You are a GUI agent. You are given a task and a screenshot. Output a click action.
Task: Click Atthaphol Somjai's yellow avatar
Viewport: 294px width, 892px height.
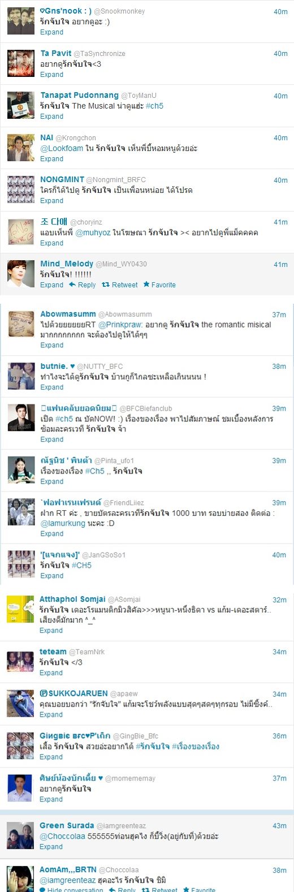[x=20, y=609]
